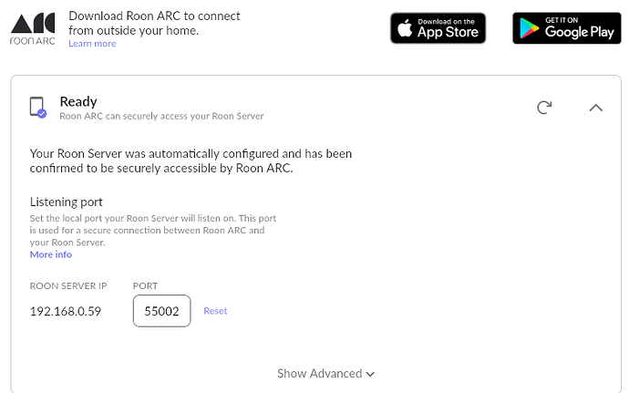Click the chevron next to Show Advanced
The image size is (629, 393).
coord(370,374)
